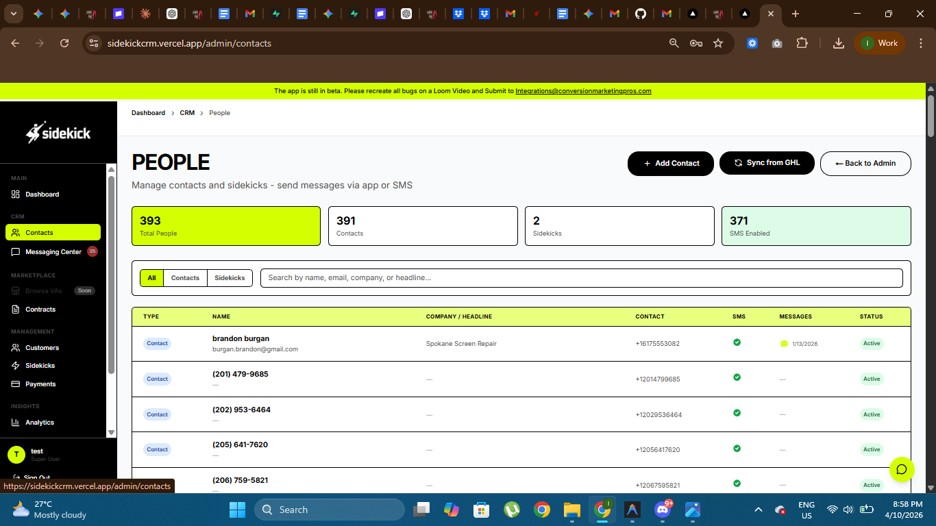
Task: Toggle SMS for contact (201) 479-9685
Action: (x=737, y=378)
